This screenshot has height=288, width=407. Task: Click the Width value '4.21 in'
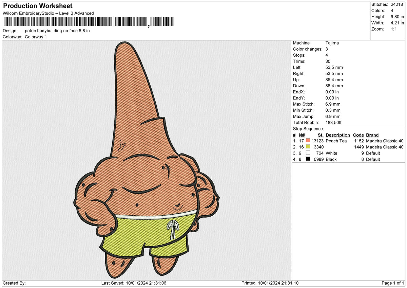pos(397,23)
